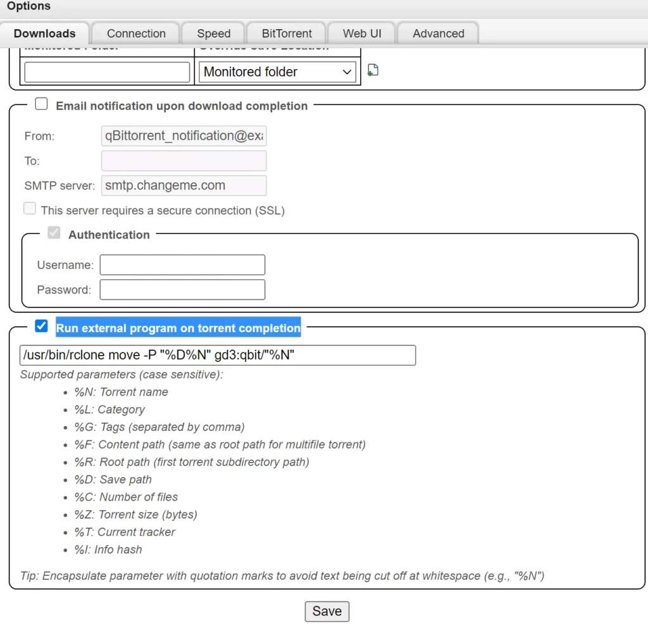Disable Run external program on torrent completion
648x624 pixels.
[41, 327]
